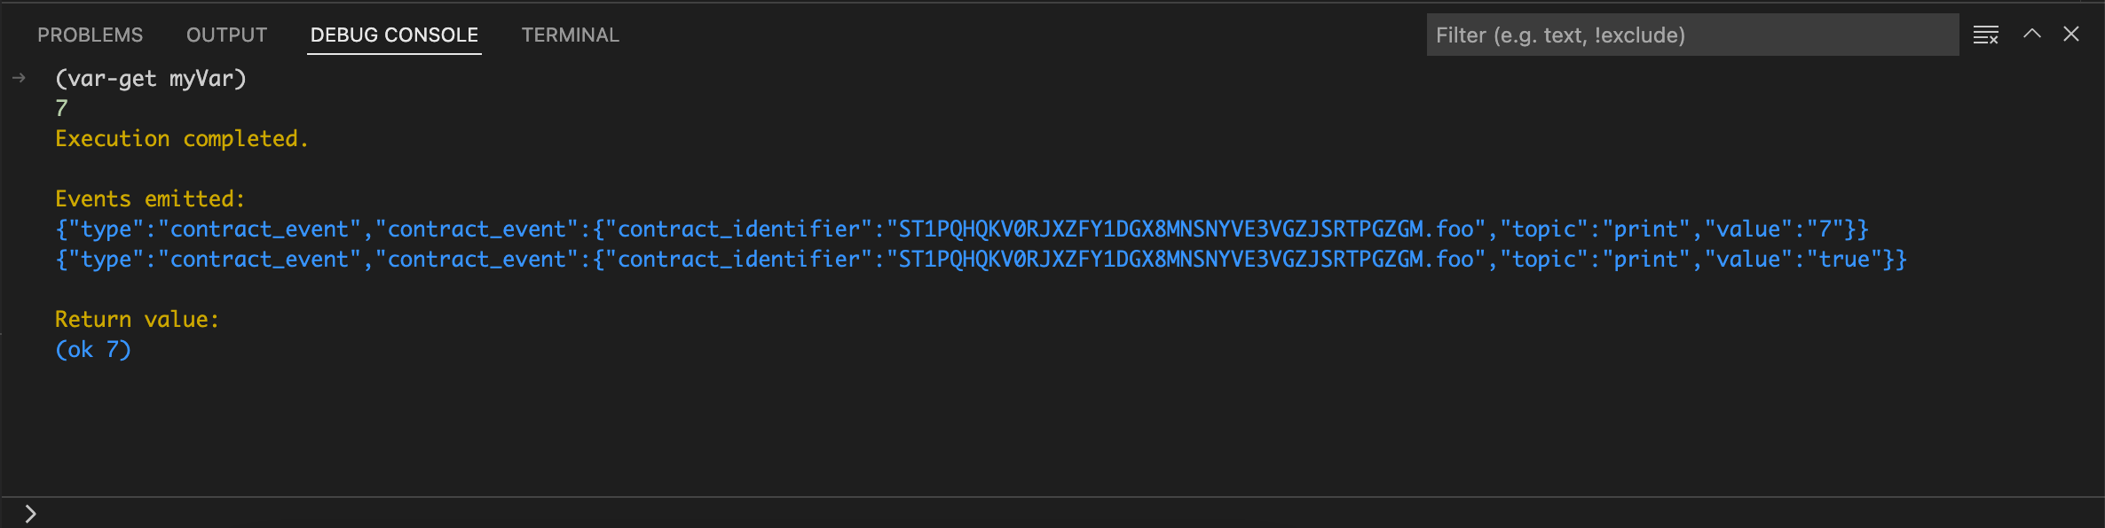Click the chevron at the console input line

(x=29, y=511)
